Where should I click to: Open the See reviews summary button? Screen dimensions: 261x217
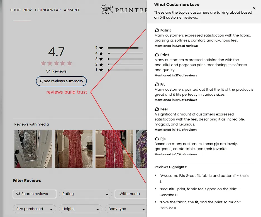click(x=61, y=81)
